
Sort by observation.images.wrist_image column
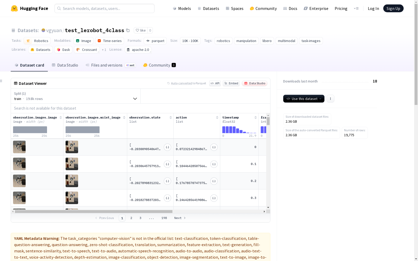pos(124,117)
